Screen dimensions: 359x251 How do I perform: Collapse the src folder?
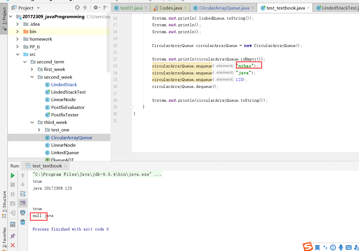[18, 54]
